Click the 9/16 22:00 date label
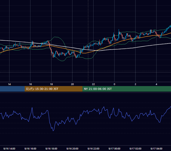Image resolution: width=171 pixels, height=151 pixels. point(94,148)
